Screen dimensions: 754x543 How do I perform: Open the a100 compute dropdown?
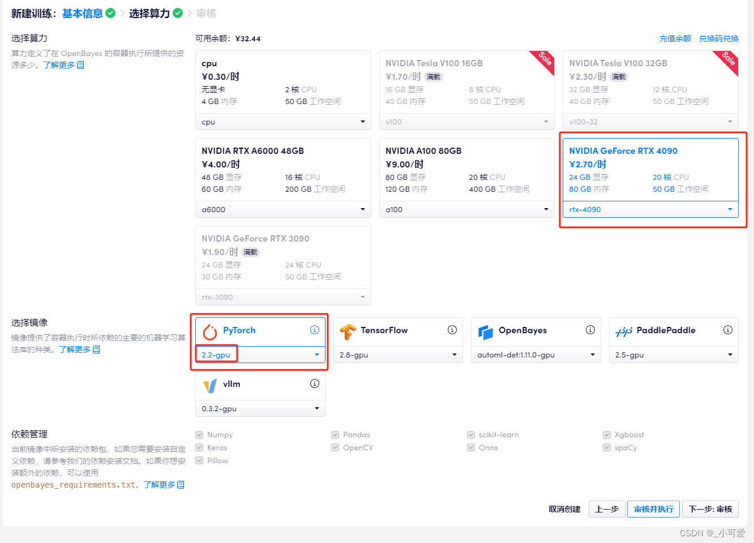tap(467, 209)
